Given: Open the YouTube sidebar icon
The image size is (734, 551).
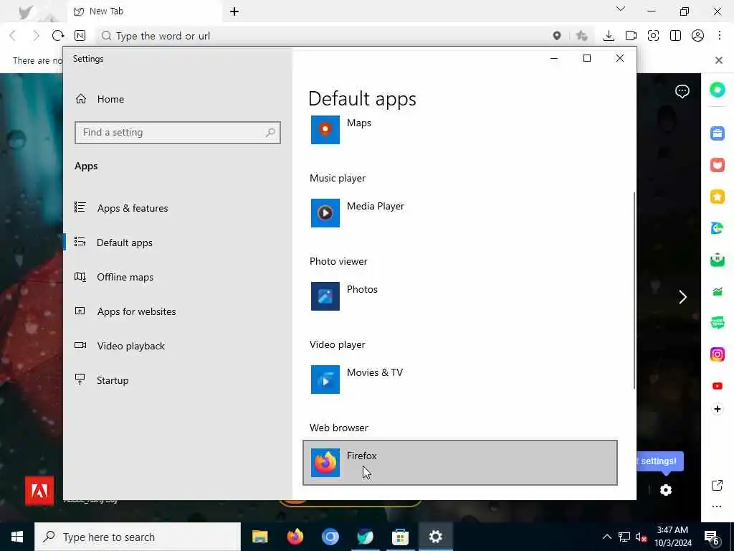Looking at the screenshot, I should pos(717,386).
